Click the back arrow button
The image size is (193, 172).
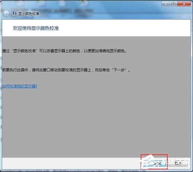(6, 13)
